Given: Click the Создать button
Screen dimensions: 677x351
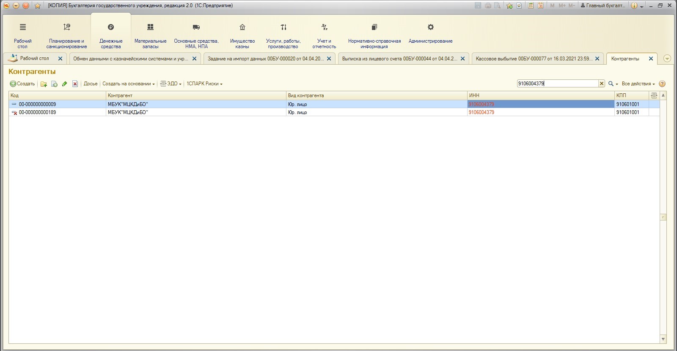Looking at the screenshot, I should [22, 84].
